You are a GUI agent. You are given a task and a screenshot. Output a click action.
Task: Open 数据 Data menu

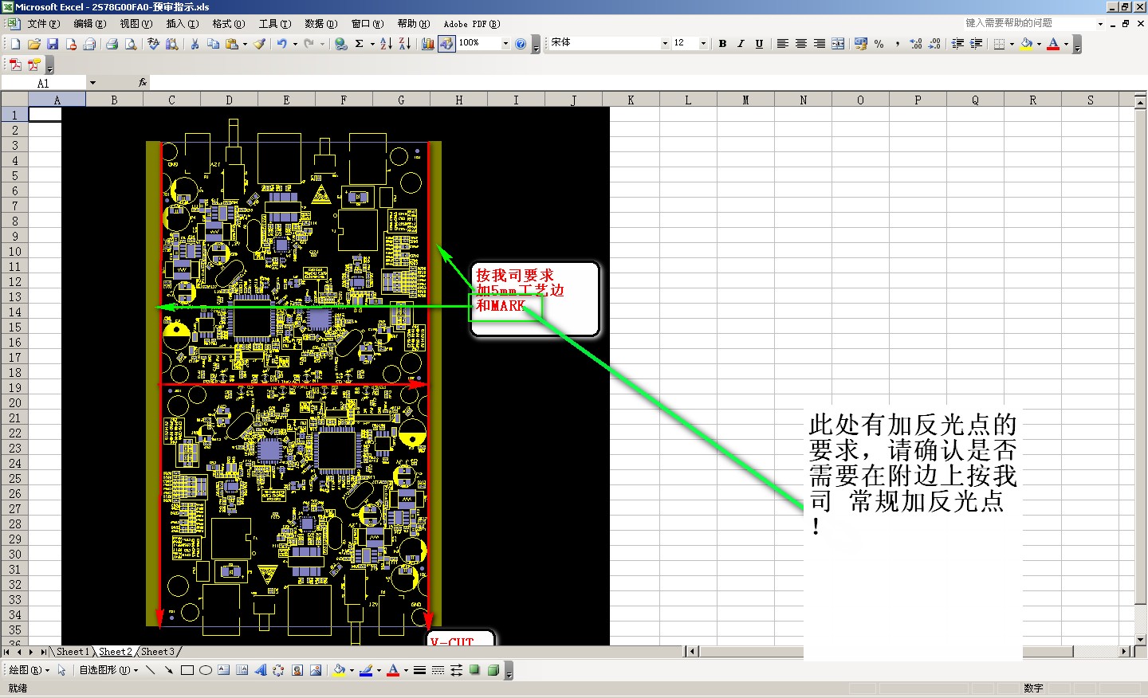tap(321, 24)
